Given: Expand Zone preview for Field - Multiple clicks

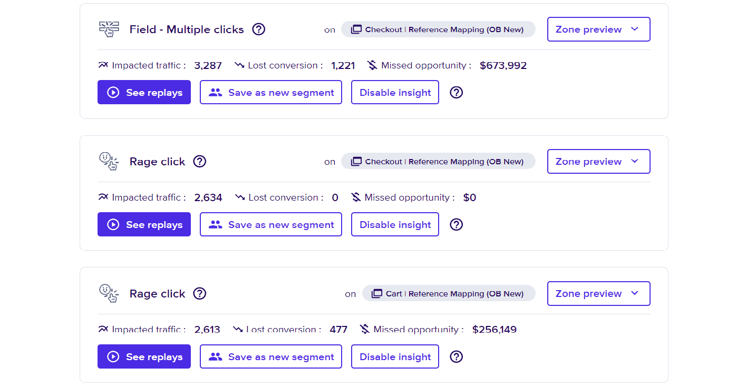Looking at the screenshot, I should (x=598, y=29).
